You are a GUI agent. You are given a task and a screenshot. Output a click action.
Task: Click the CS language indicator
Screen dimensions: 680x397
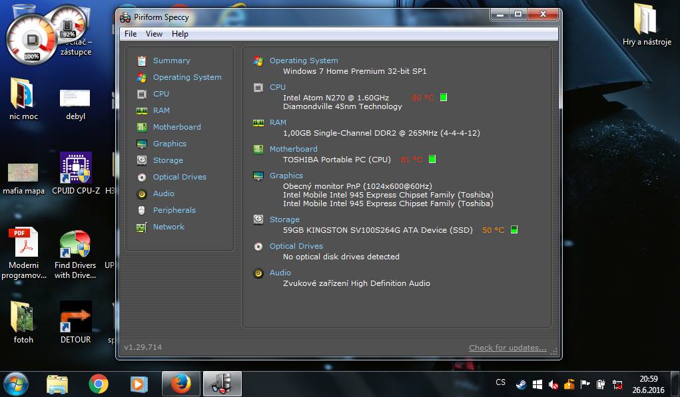coord(500,382)
